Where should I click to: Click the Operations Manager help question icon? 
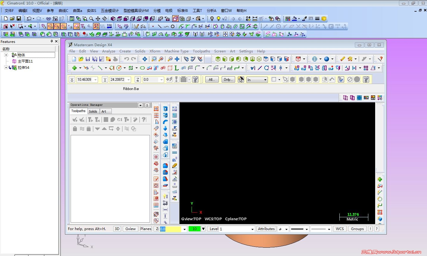[144, 120]
